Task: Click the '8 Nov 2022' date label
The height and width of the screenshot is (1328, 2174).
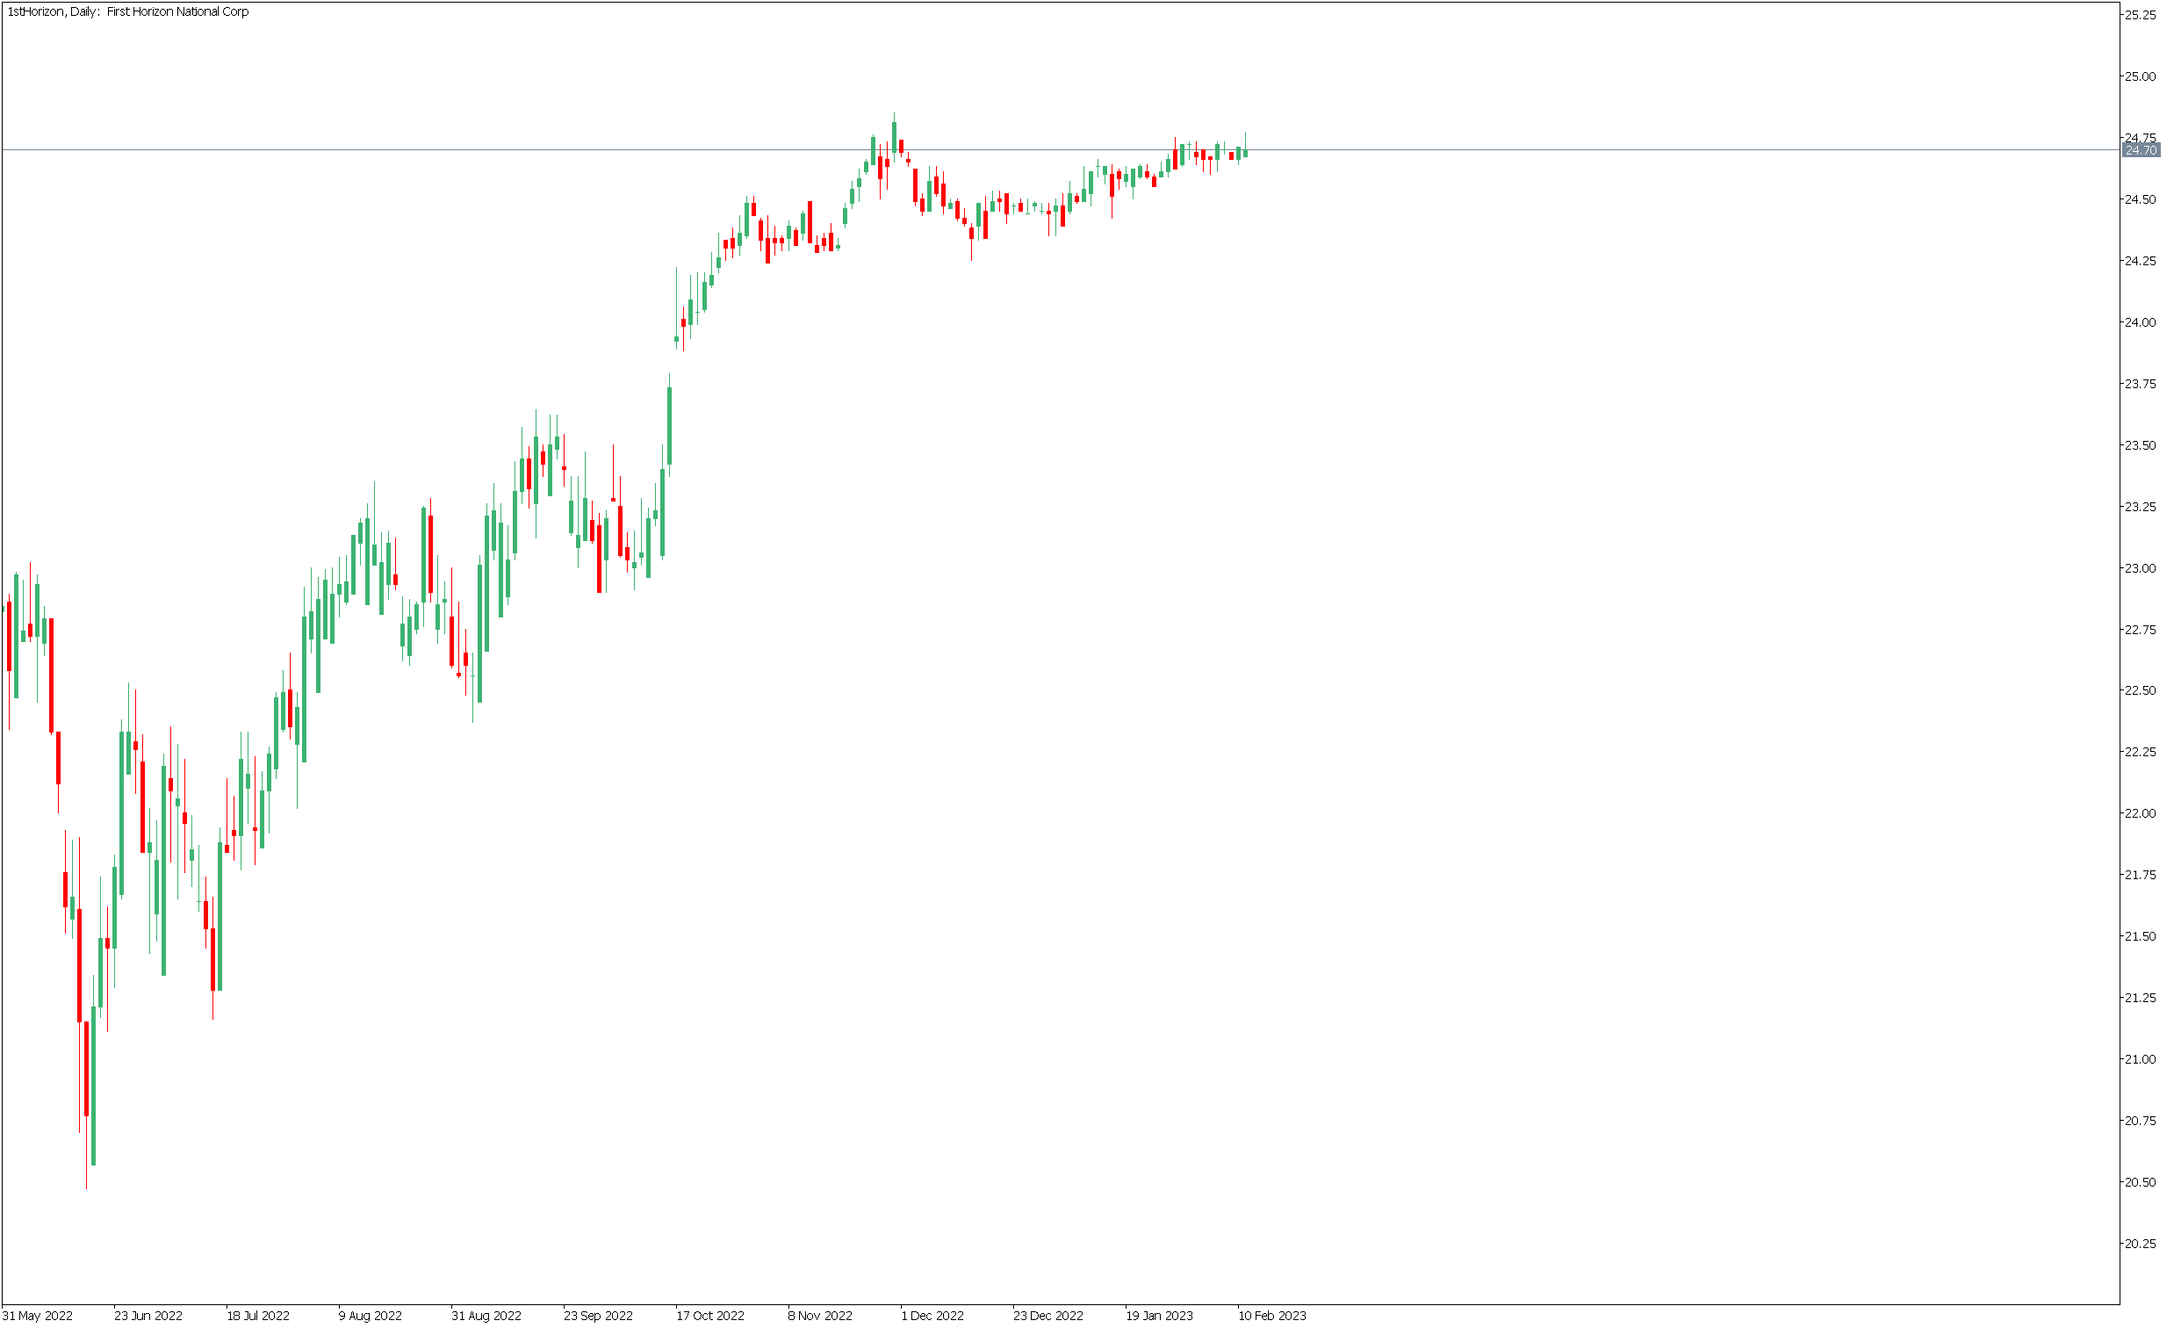Action: click(x=823, y=1317)
